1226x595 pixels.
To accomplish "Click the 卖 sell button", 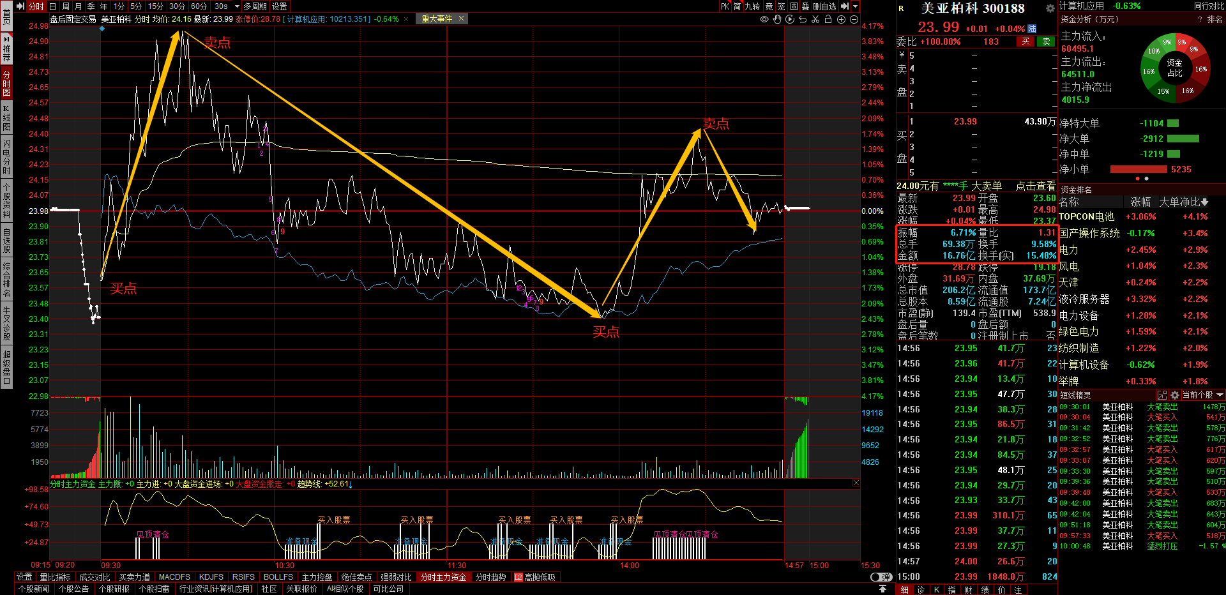I will click(x=1046, y=41).
